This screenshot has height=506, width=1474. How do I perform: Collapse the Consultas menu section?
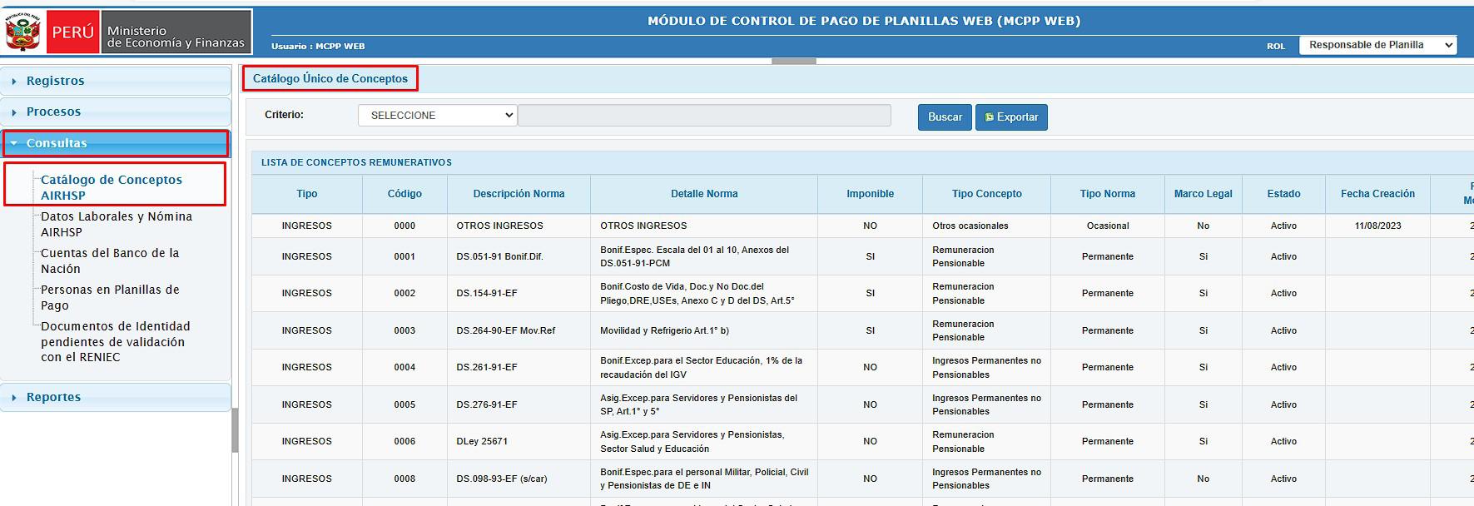coord(115,143)
